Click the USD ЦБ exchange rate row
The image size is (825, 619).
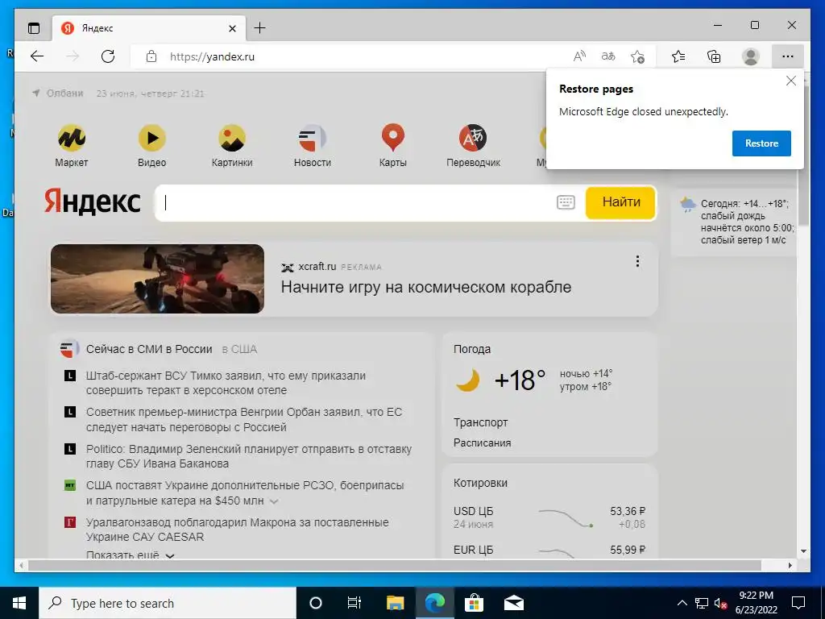549,517
